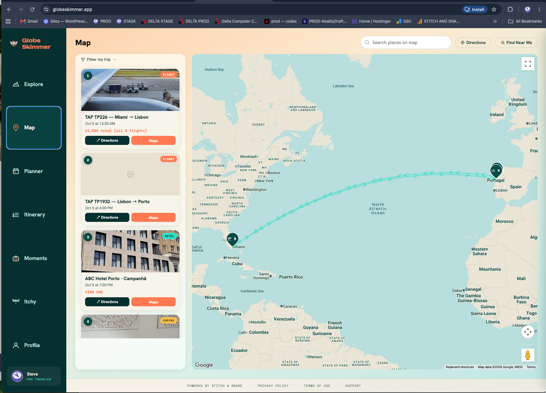Open Steve's user avatar
The image size is (546, 393).
click(17, 376)
